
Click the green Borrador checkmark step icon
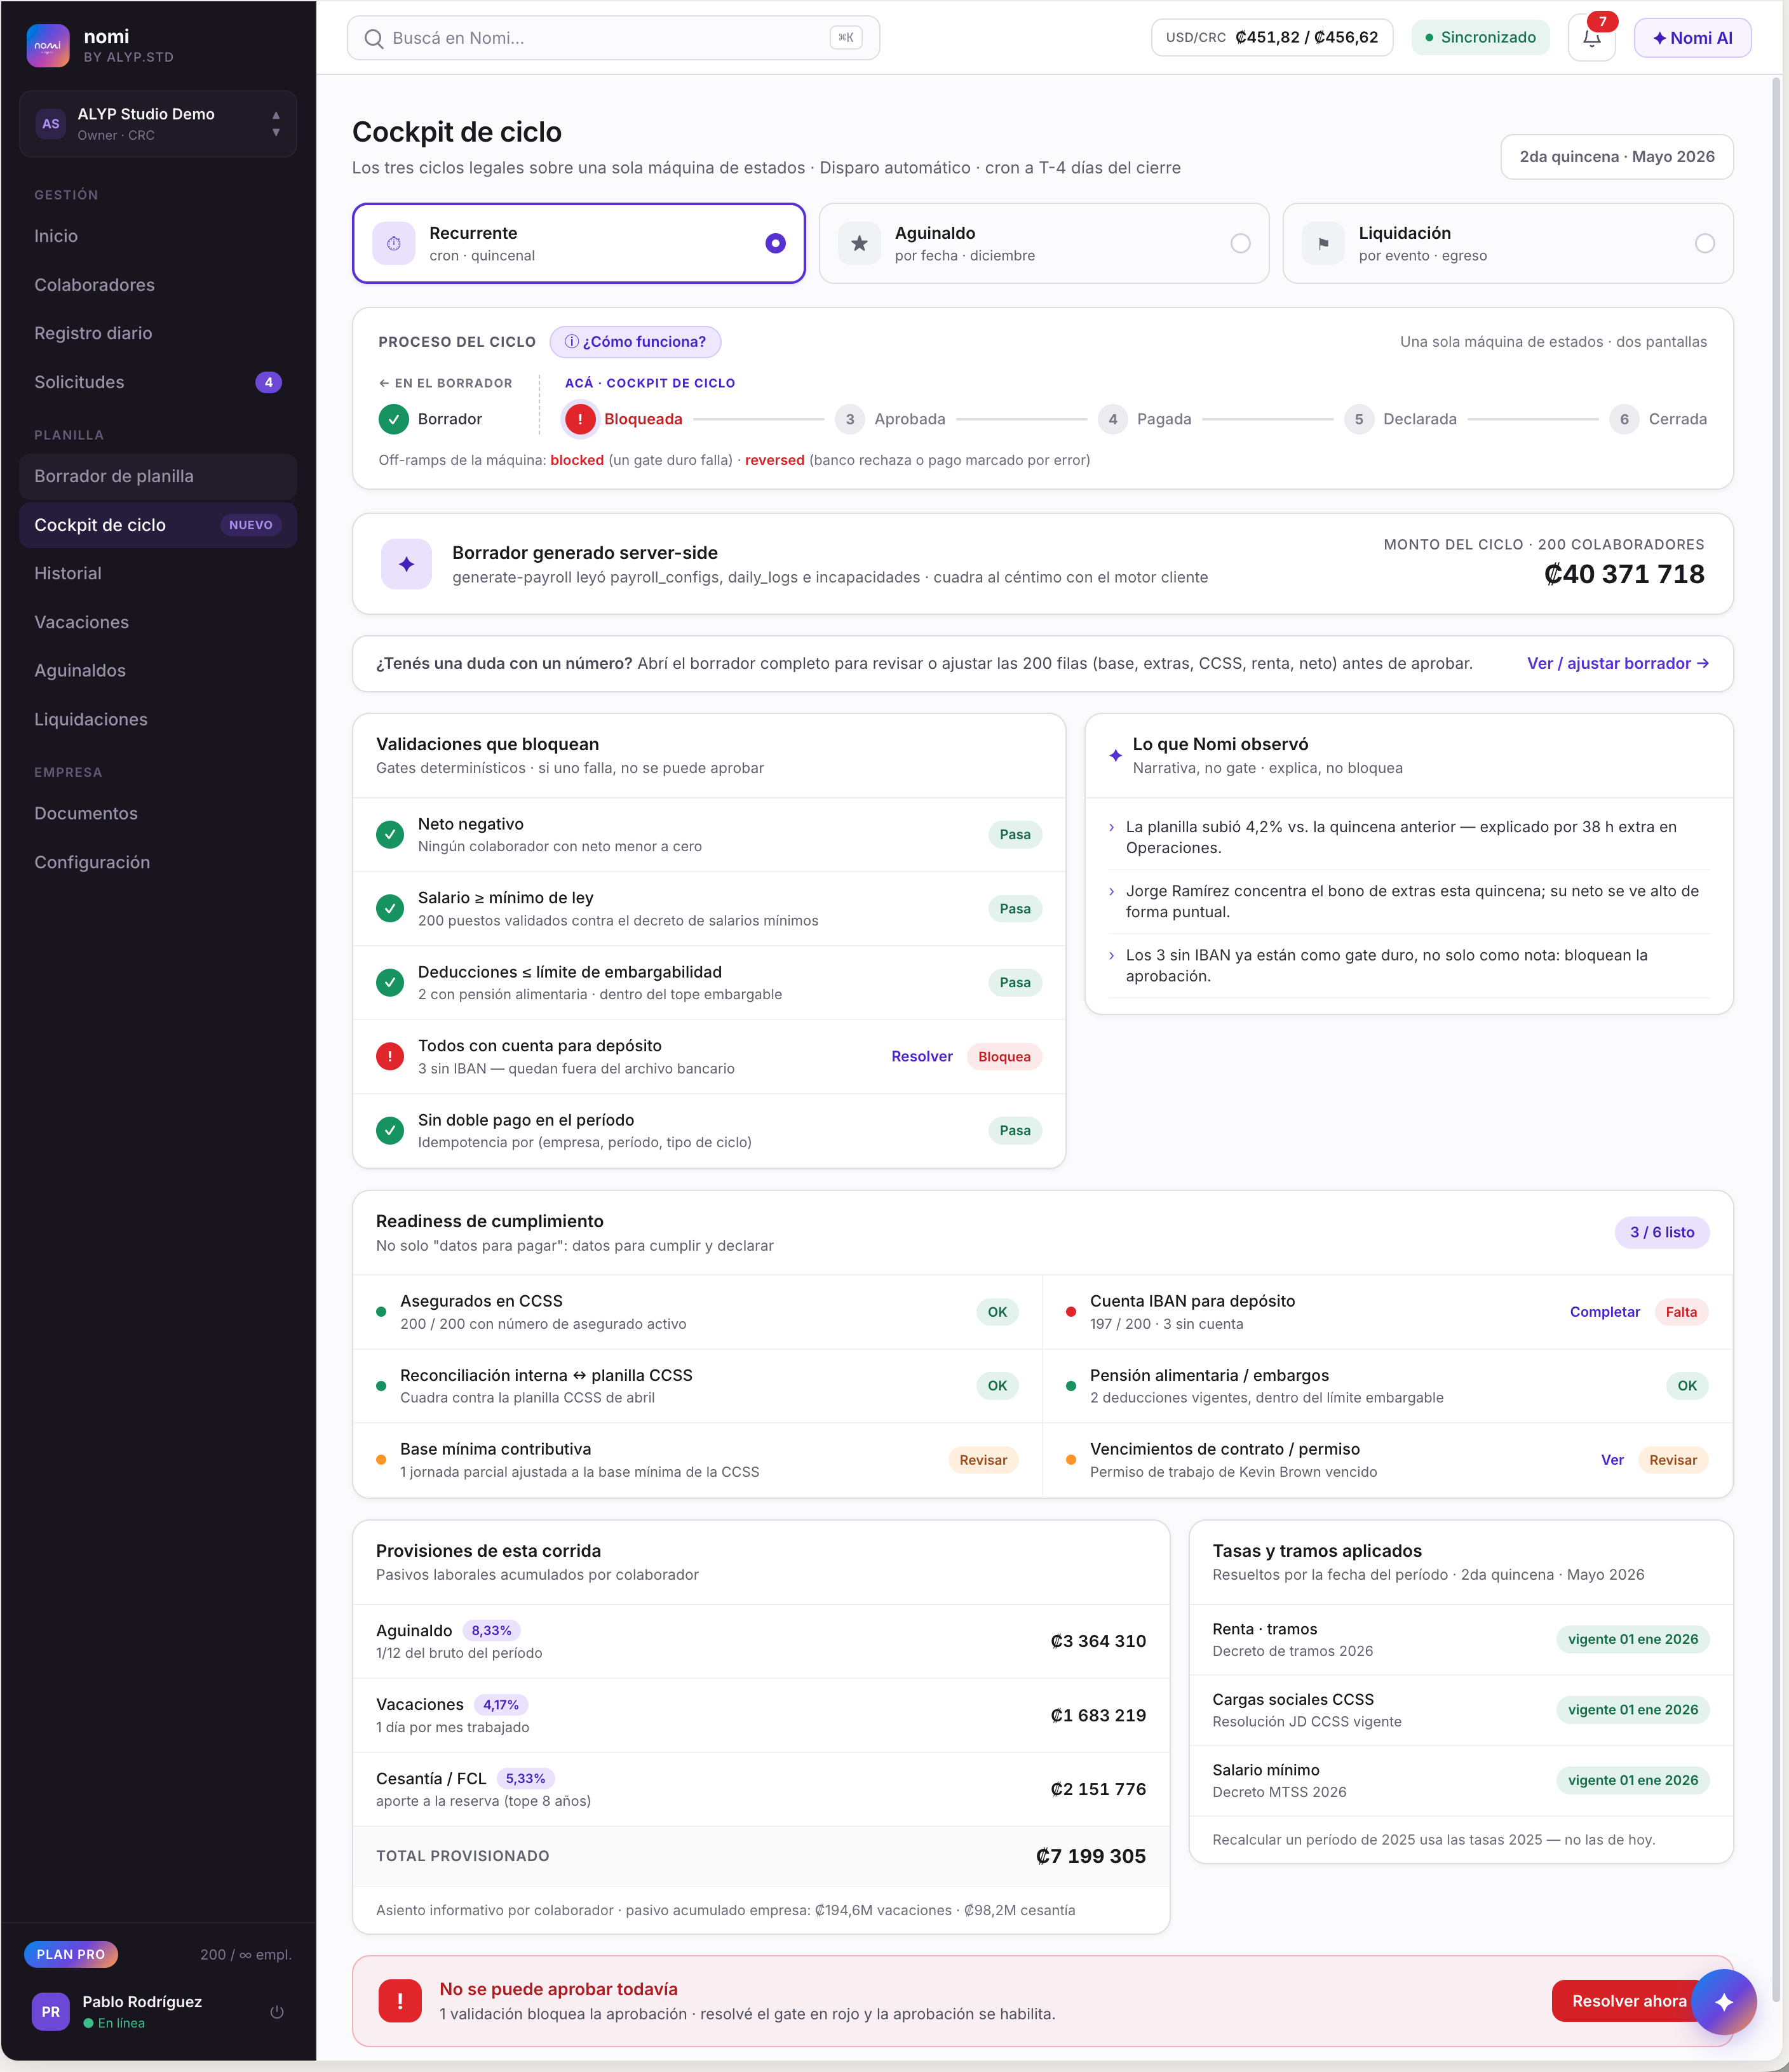click(394, 419)
